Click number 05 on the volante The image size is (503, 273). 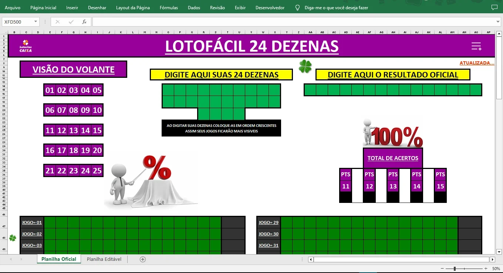click(97, 90)
